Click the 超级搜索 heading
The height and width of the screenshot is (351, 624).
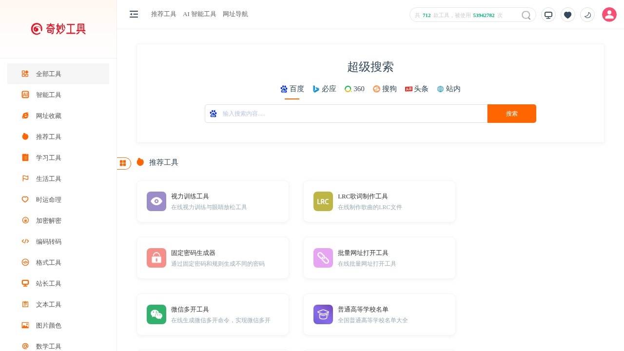click(370, 67)
